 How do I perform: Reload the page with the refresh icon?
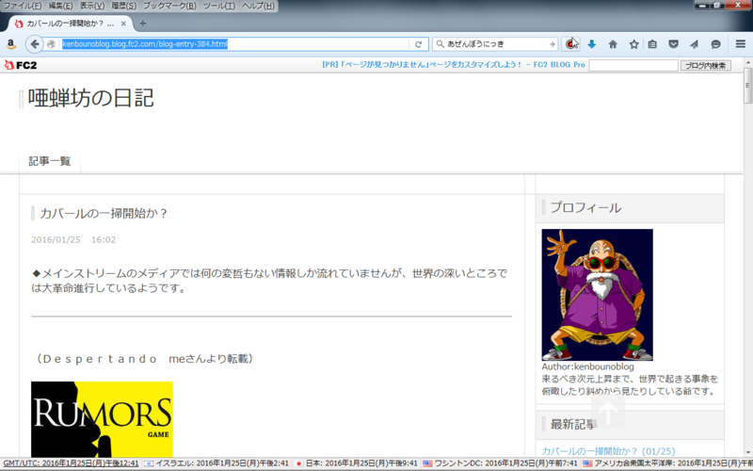[418, 44]
